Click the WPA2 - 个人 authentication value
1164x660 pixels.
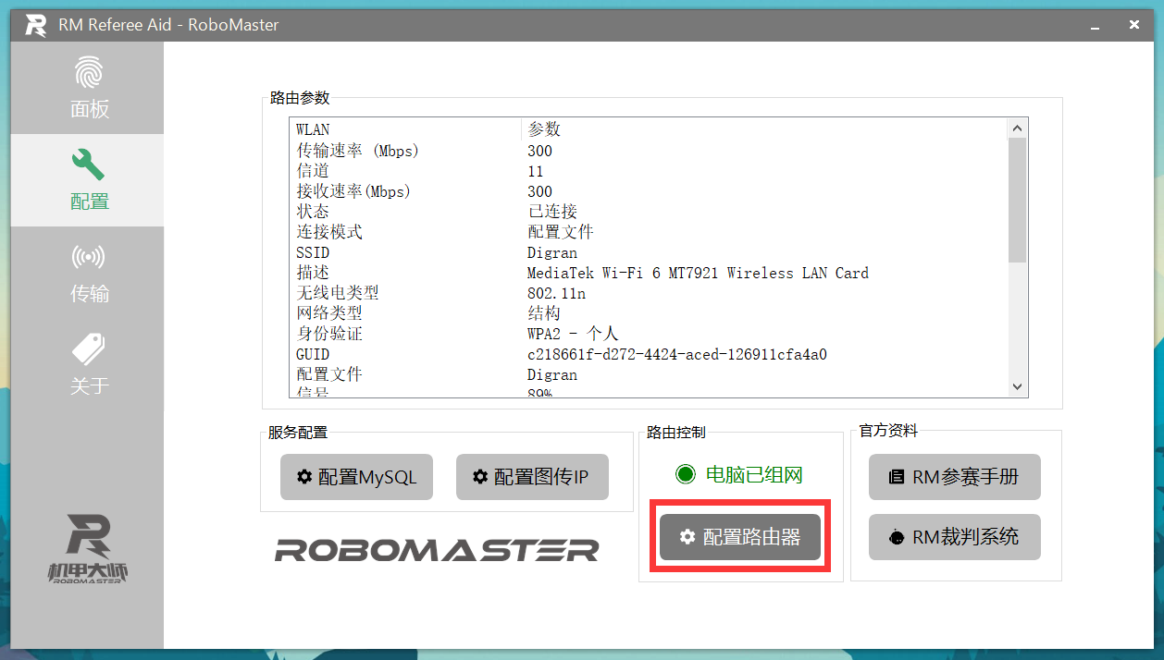point(573,334)
